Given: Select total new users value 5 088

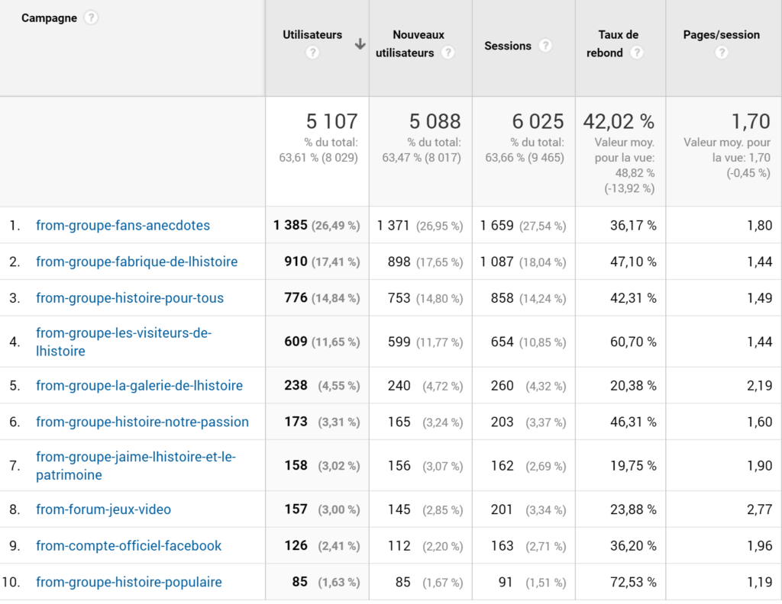Looking at the screenshot, I should tap(435, 121).
